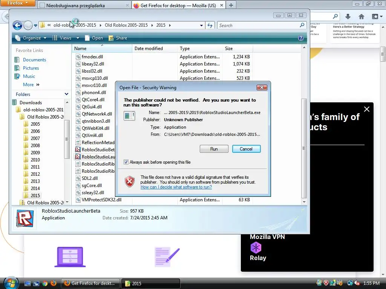The width and height of the screenshot is (386, 289).
Task: Click the Firefox search magnifier icon
Action: [x=335, y=17]
